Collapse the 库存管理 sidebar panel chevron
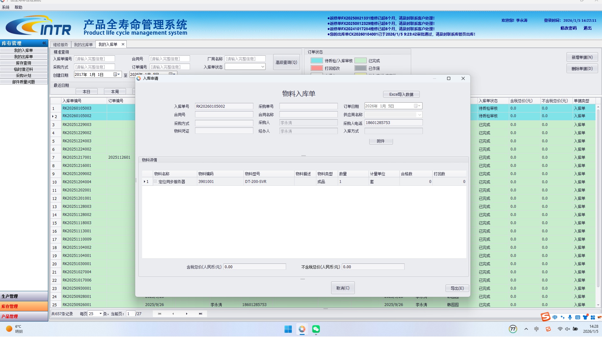Screen dimensions: 602x340 tap(44, 43)
